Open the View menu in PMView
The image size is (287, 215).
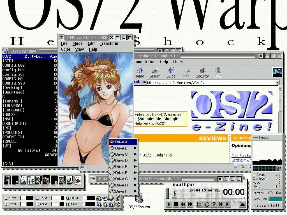coord(79,49)
